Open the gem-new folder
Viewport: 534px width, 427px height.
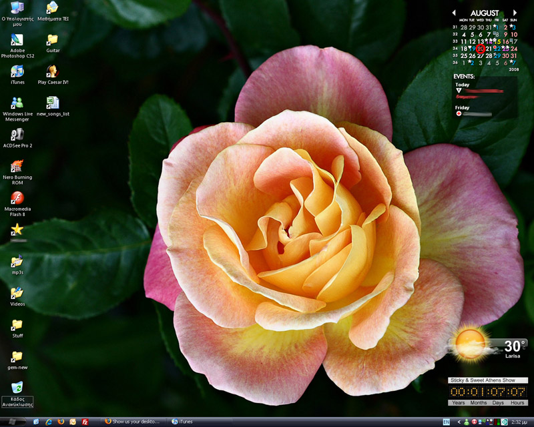[x=17, y=356]
